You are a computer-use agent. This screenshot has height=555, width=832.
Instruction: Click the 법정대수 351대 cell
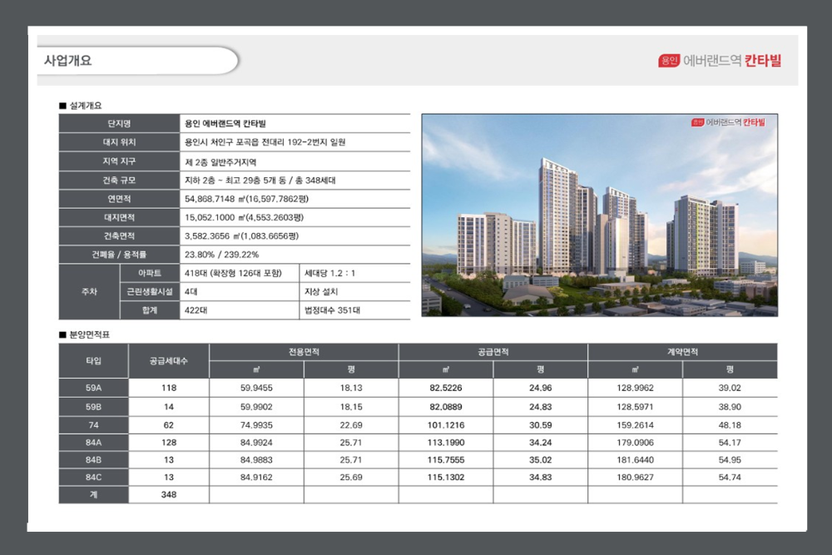pos(355,310)
